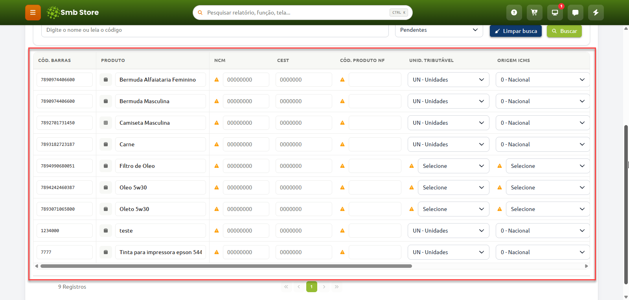Click NF product code field for Oleto 5w30

pyautogui.click(x=375, y=209)
